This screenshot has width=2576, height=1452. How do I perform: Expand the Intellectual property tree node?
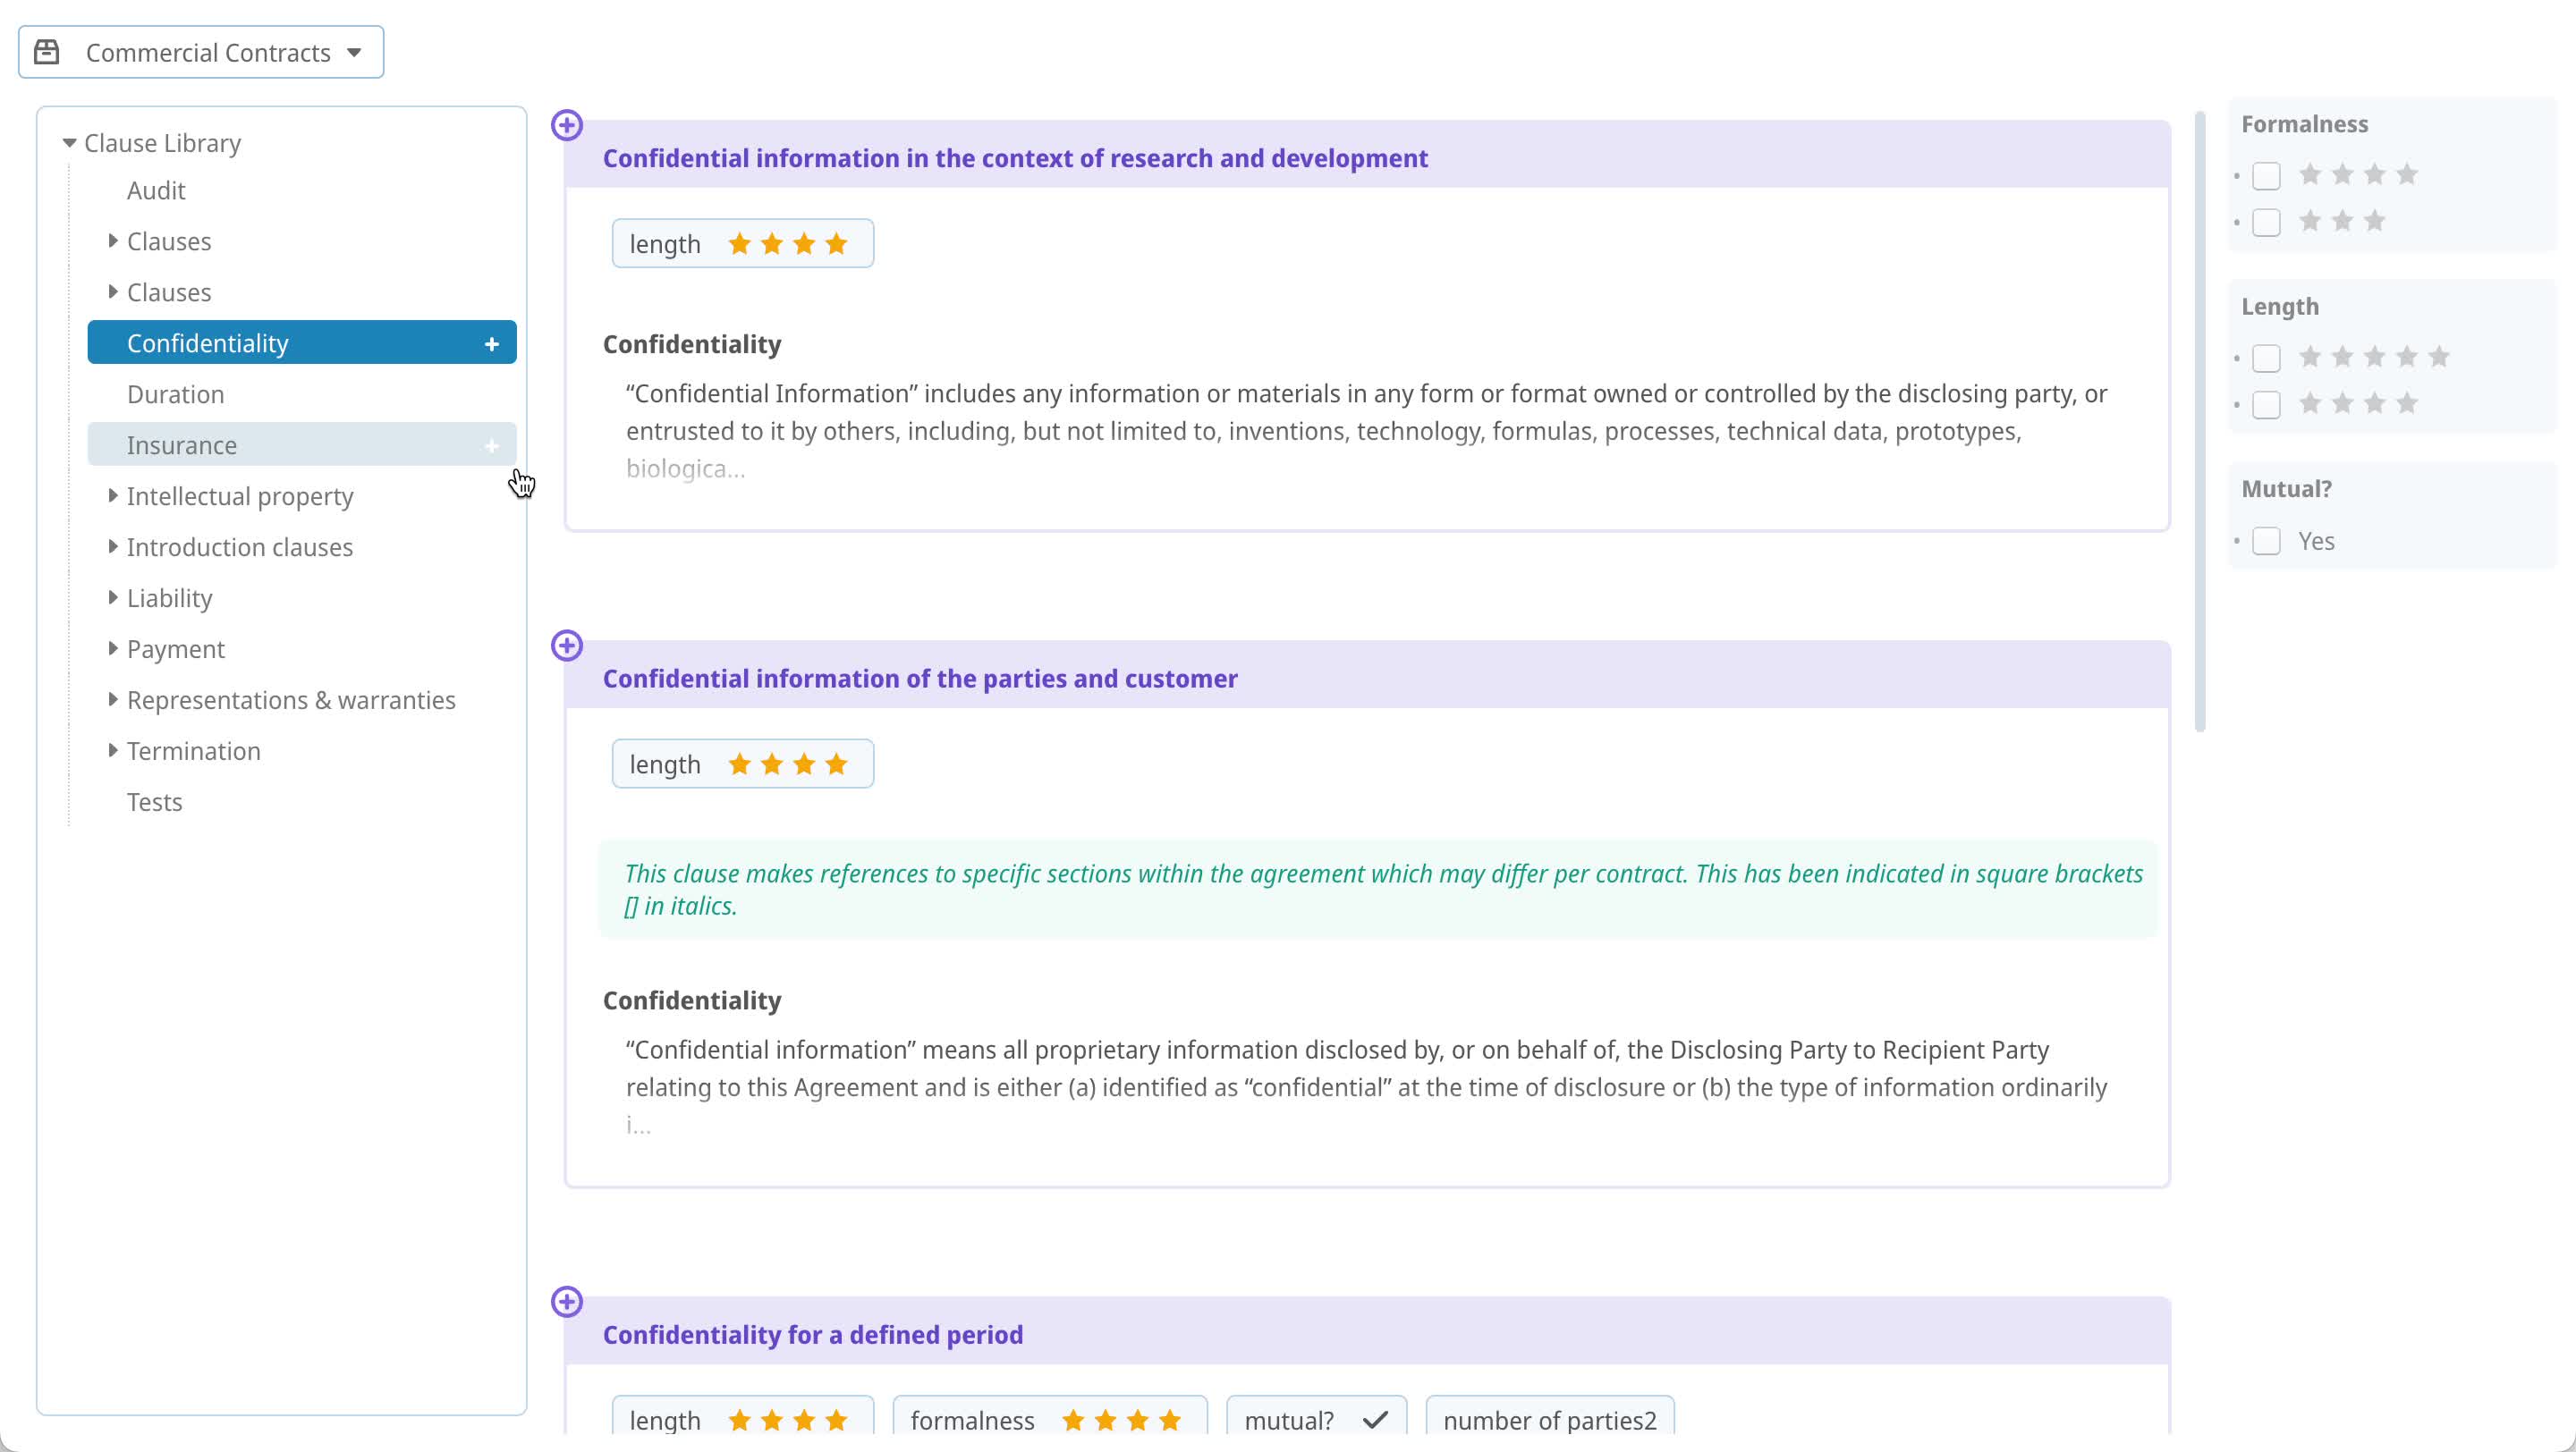112,495
